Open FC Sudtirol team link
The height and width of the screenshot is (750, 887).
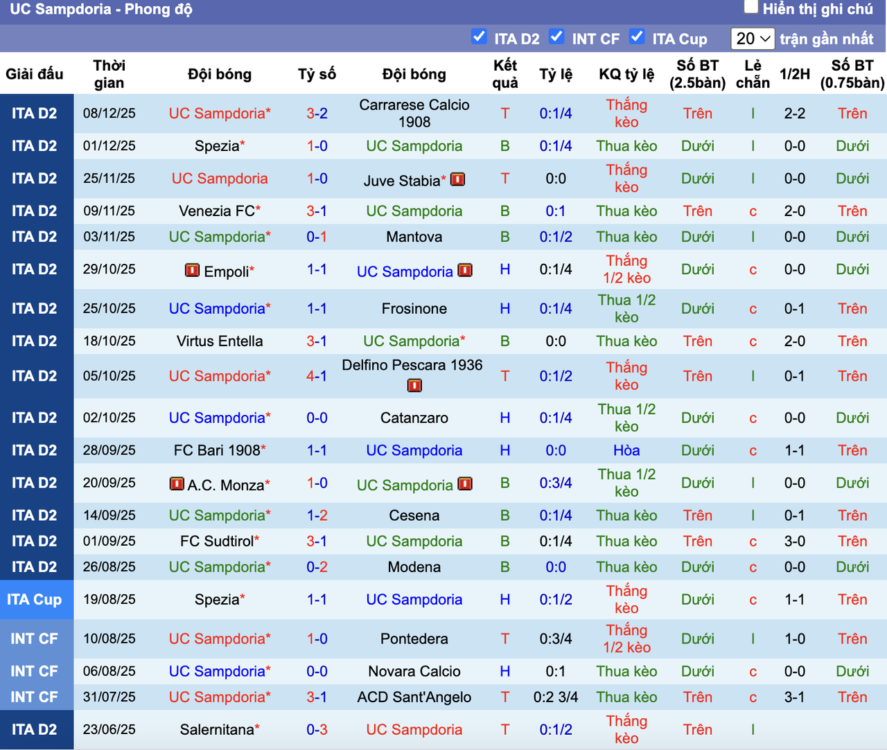coord(217,542)
